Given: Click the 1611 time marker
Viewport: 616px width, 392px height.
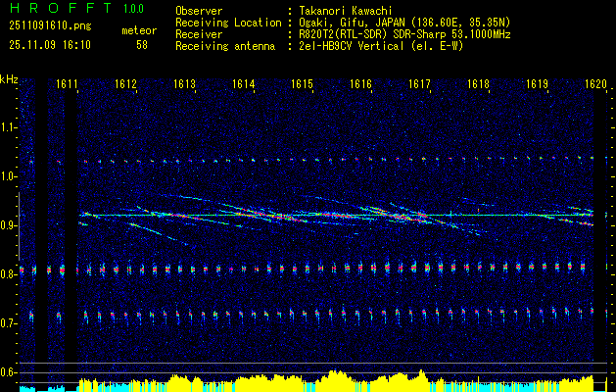Looking at the screenshot, I should pyautogui.click(x=67, y=85).
